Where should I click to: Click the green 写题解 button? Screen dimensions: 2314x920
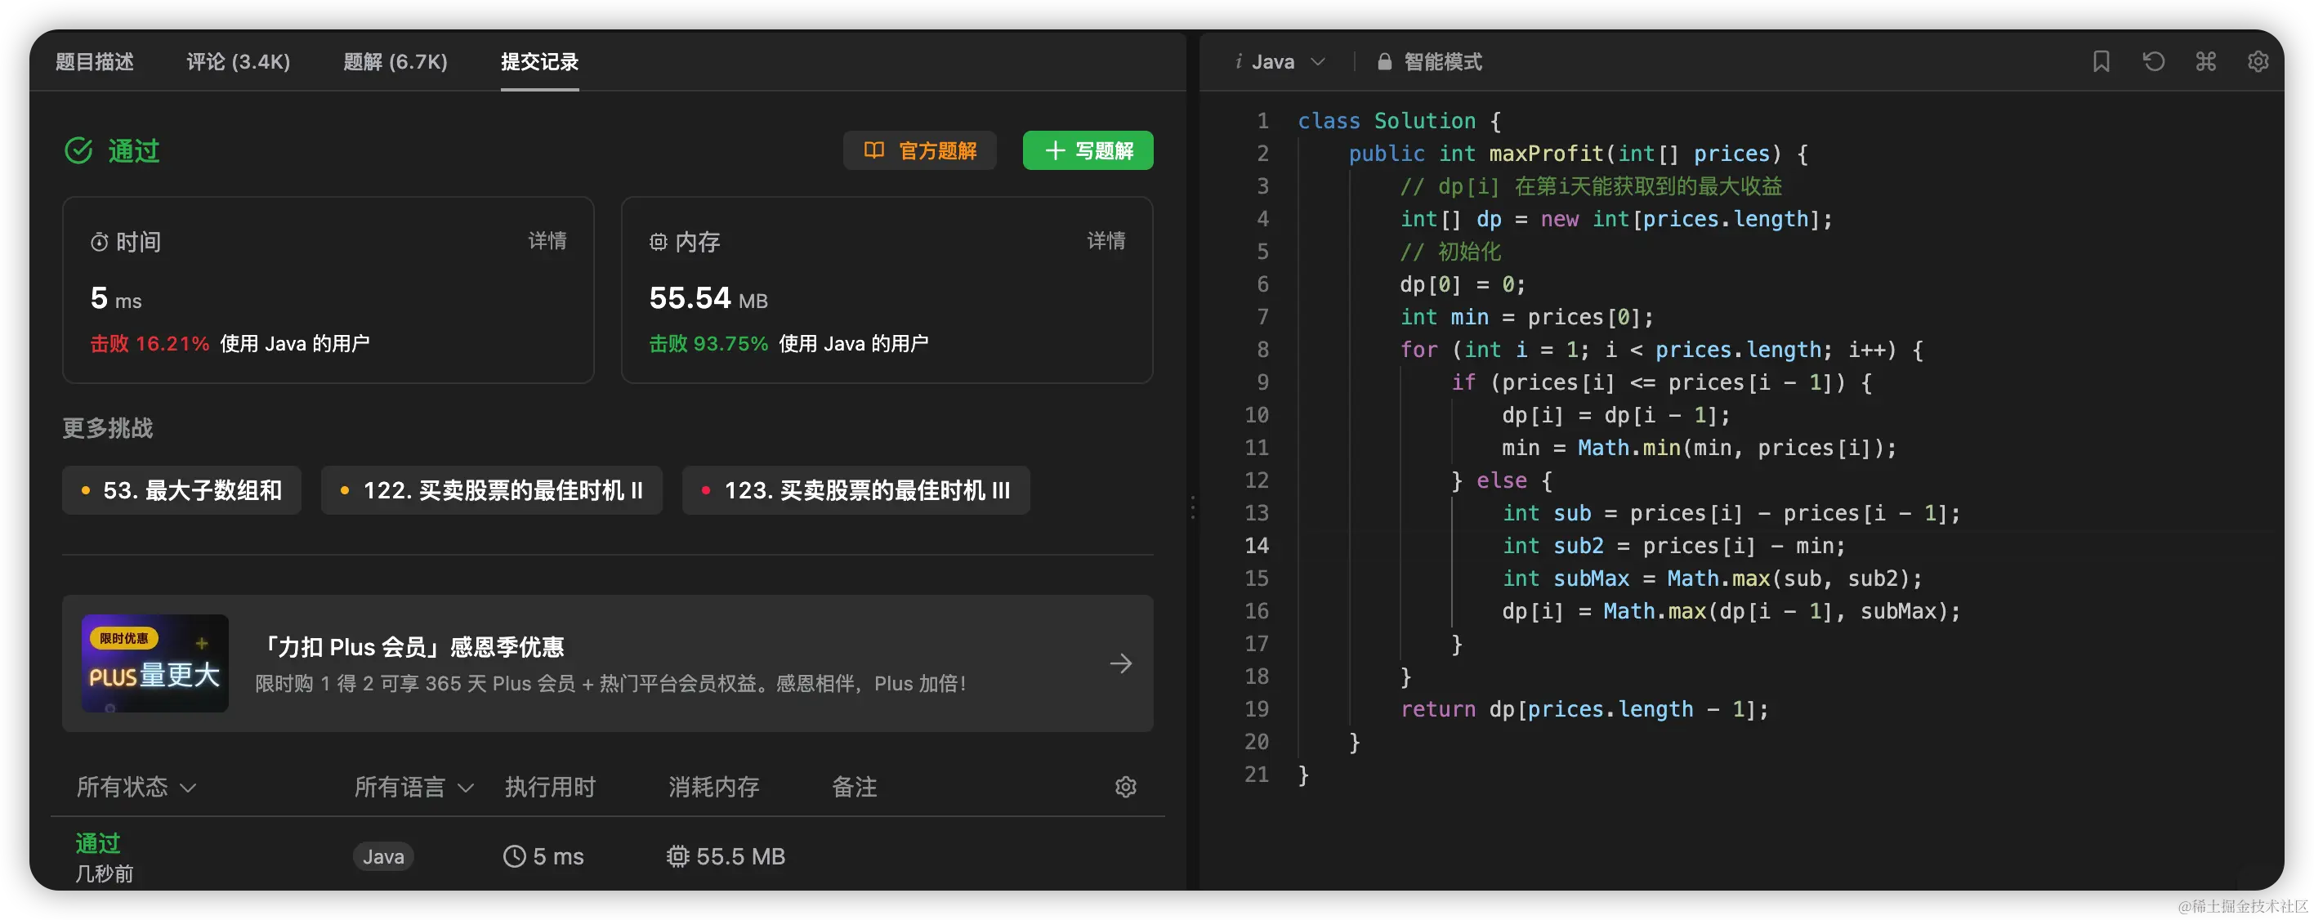tap(1088, 150)
